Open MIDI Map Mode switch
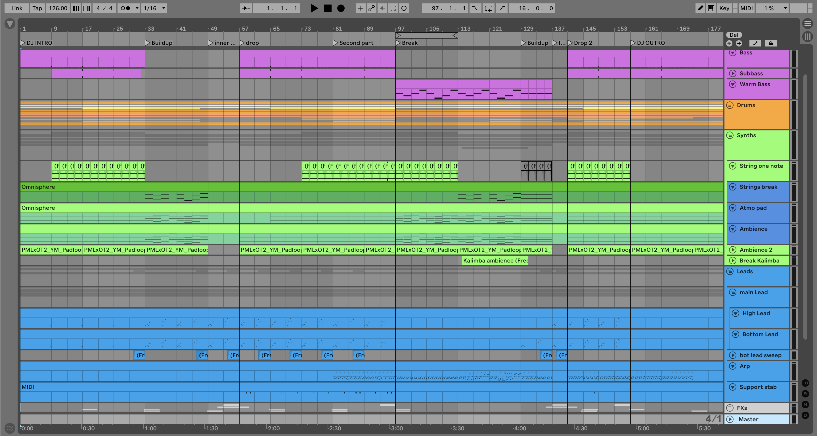Image resolution: width=817 pixels, height=436 pixels. 746,8
